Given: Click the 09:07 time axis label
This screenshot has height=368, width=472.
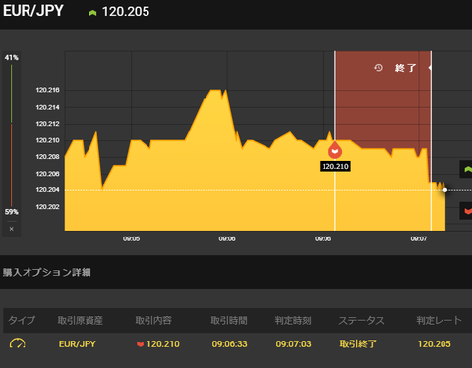Looking at the screenshot, I should 419,238.
